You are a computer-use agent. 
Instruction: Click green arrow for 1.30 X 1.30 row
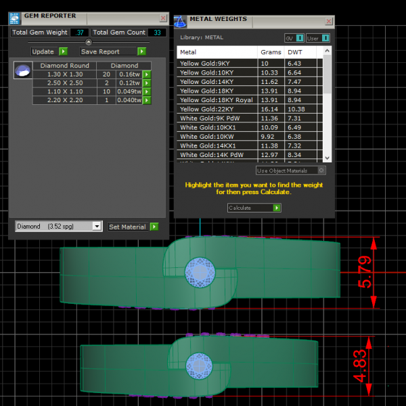click(146, 74)
